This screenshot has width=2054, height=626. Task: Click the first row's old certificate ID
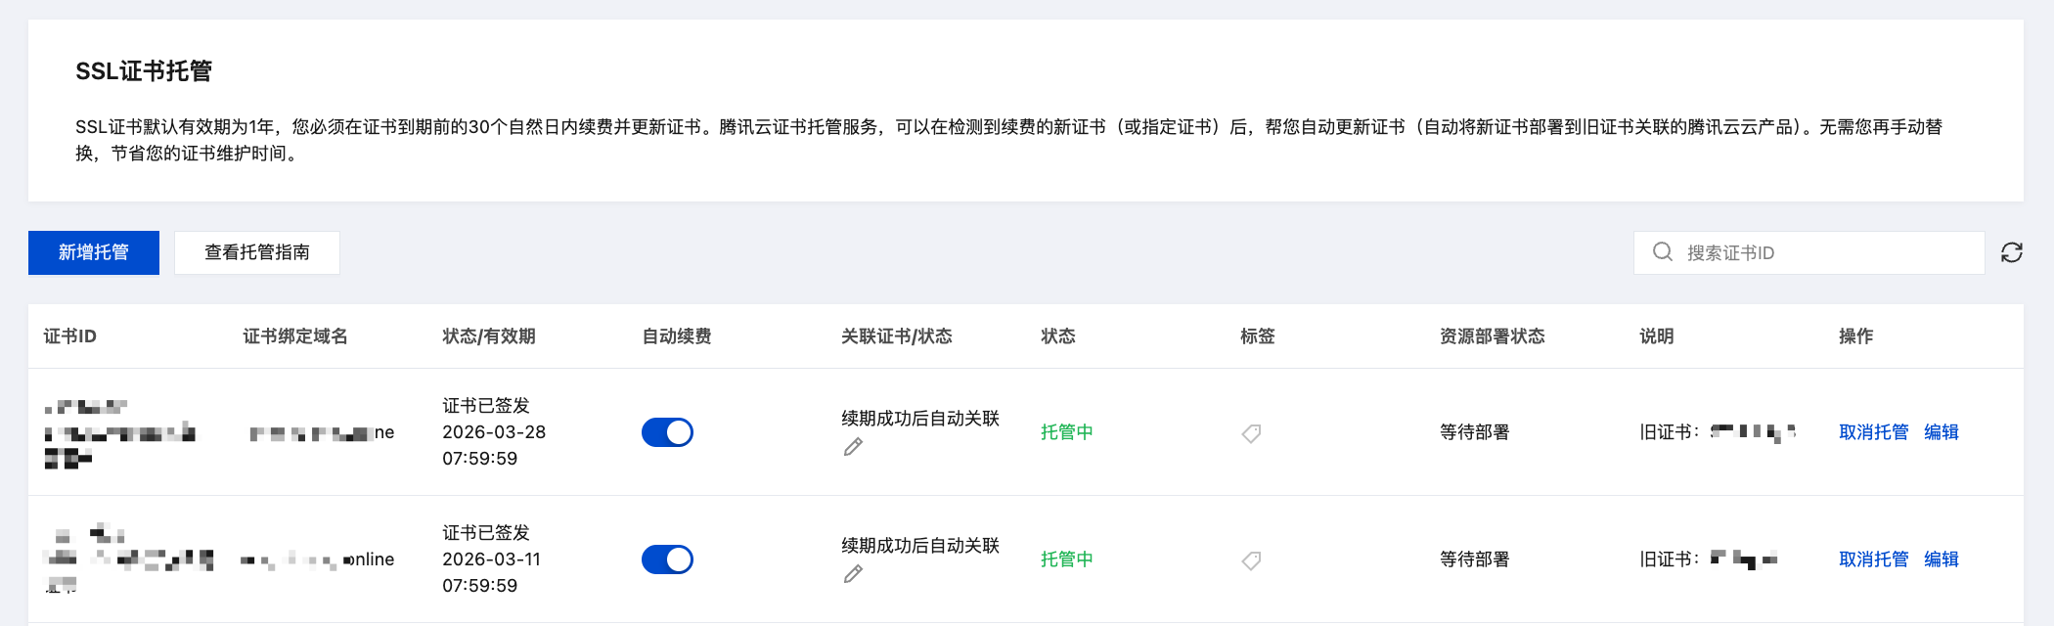[x=1753, y=432]
